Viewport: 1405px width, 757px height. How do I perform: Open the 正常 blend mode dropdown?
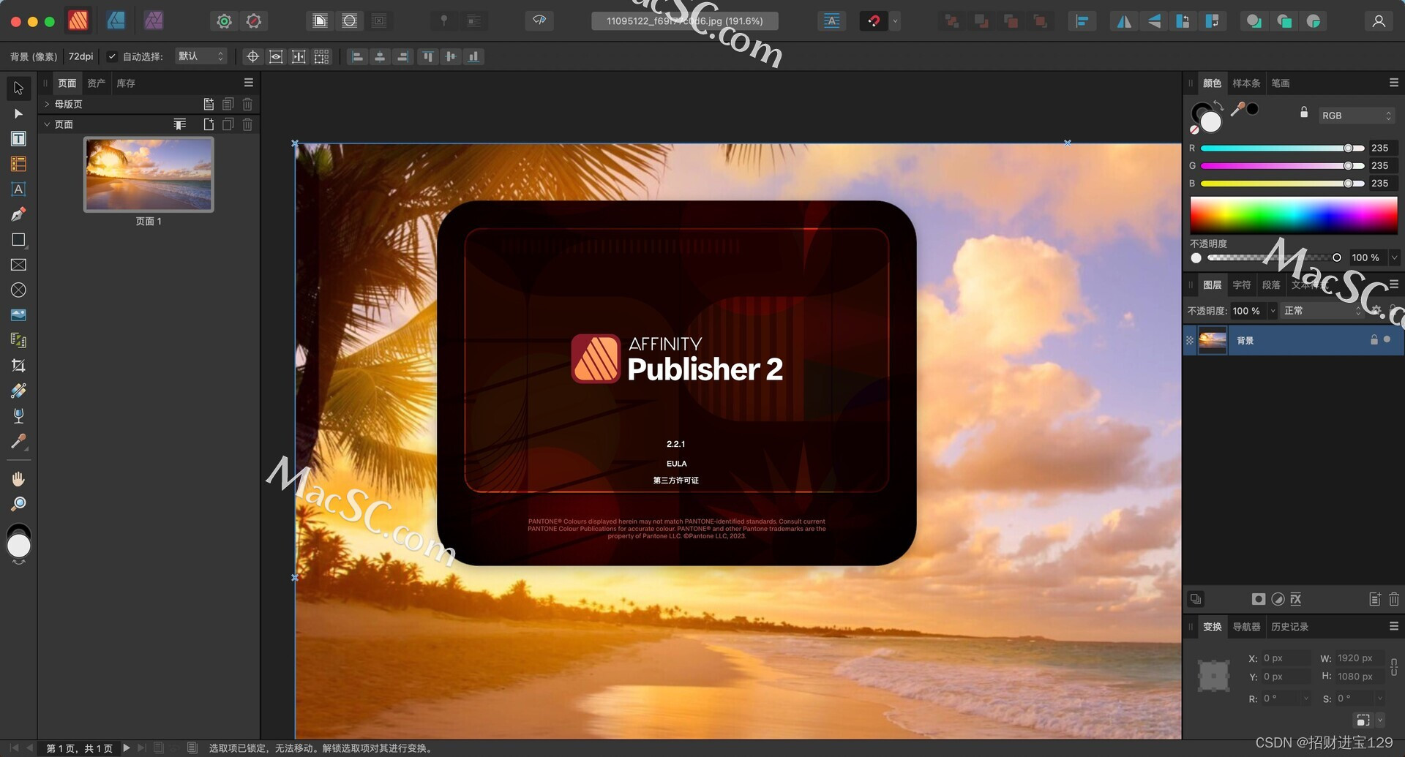coord(1322,311)
